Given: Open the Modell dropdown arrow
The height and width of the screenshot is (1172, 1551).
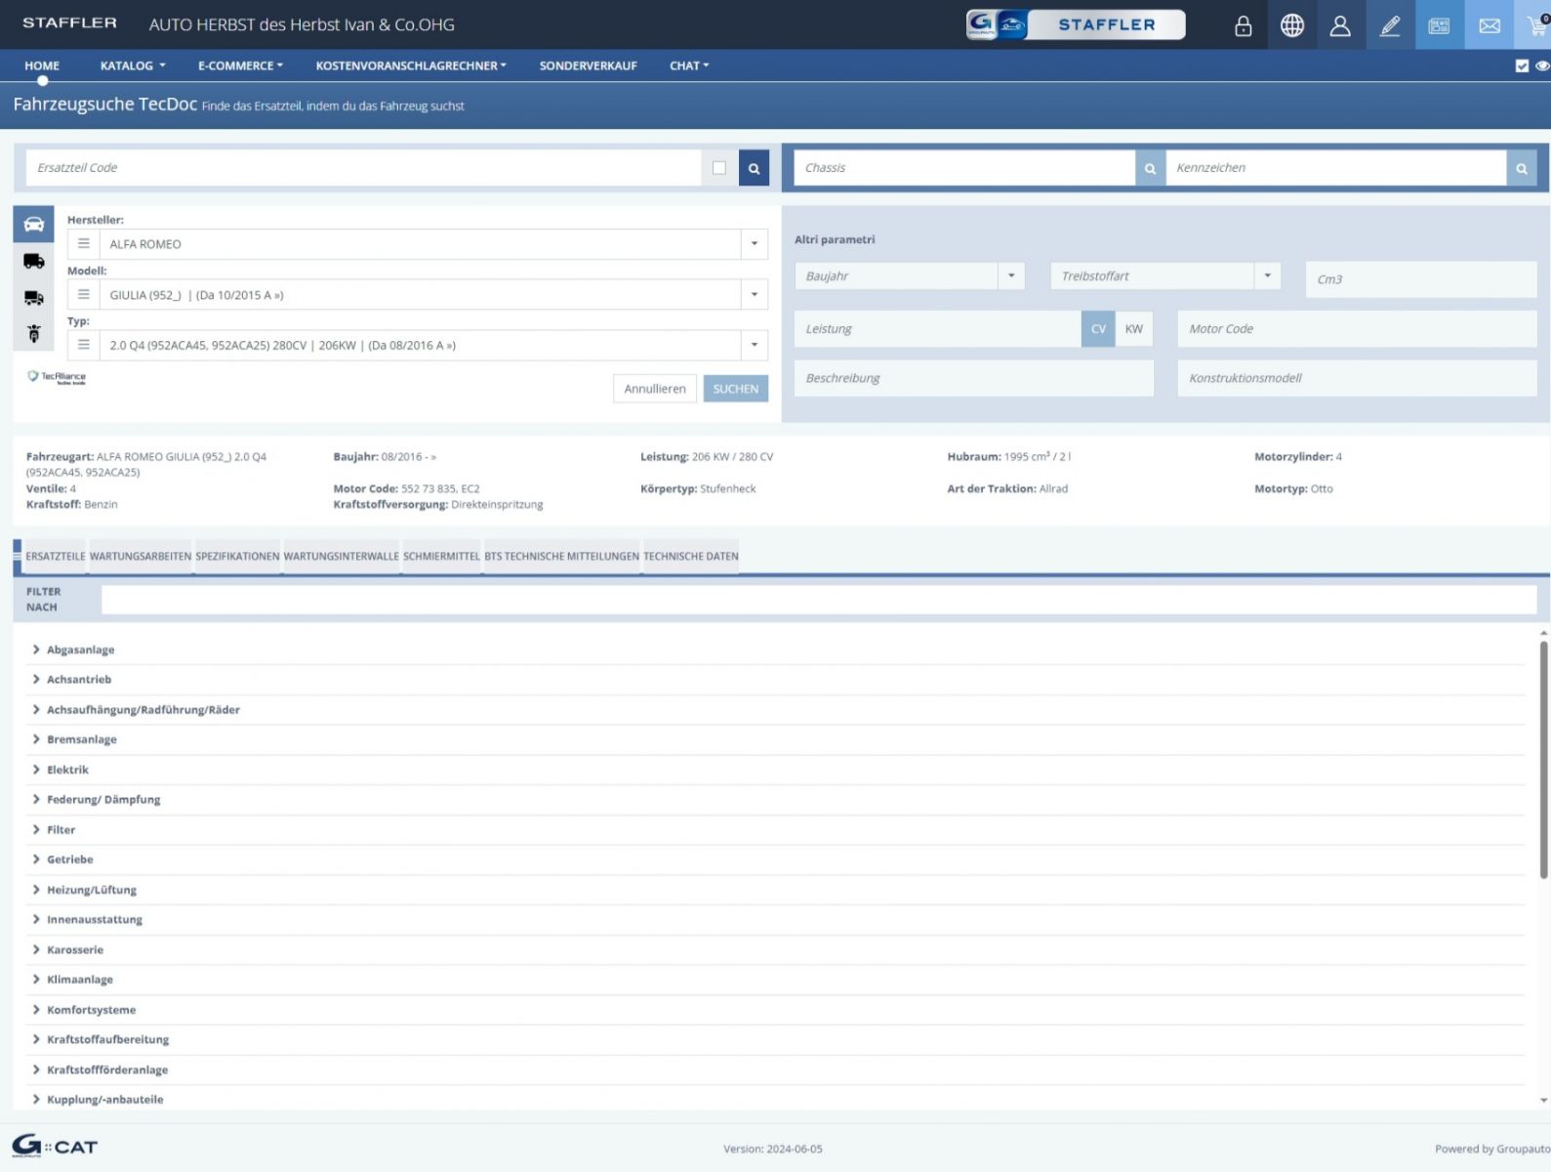Looking at the screenshot, I should [x=754, y=294].
